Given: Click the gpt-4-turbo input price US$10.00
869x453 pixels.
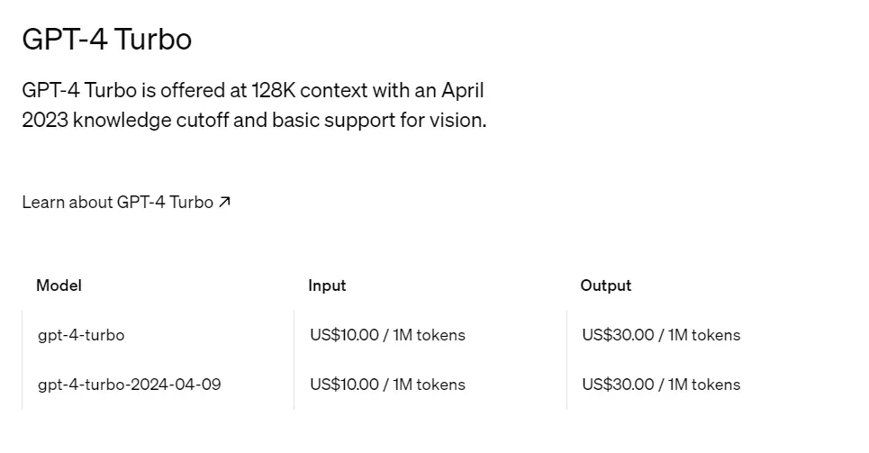Looking at the screenshot, I should coord(345,335).
